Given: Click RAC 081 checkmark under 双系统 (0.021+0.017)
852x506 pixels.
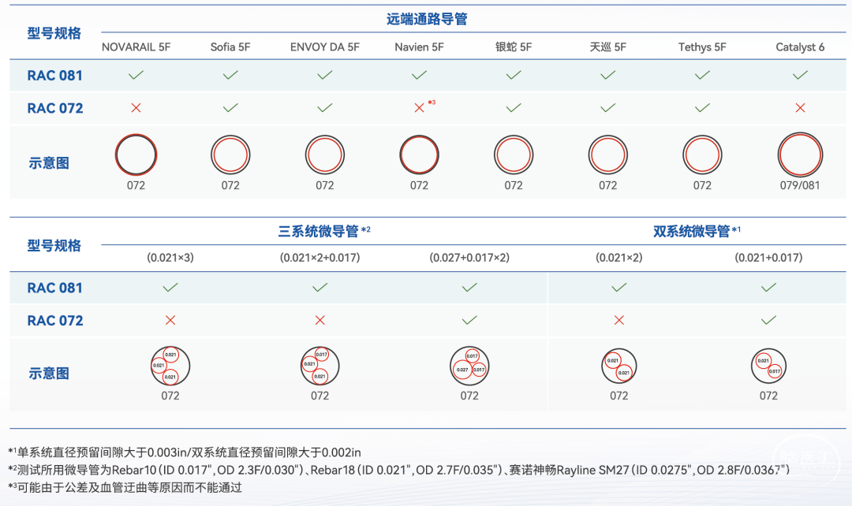Looking at the screenshot, I should pos(768,287).
